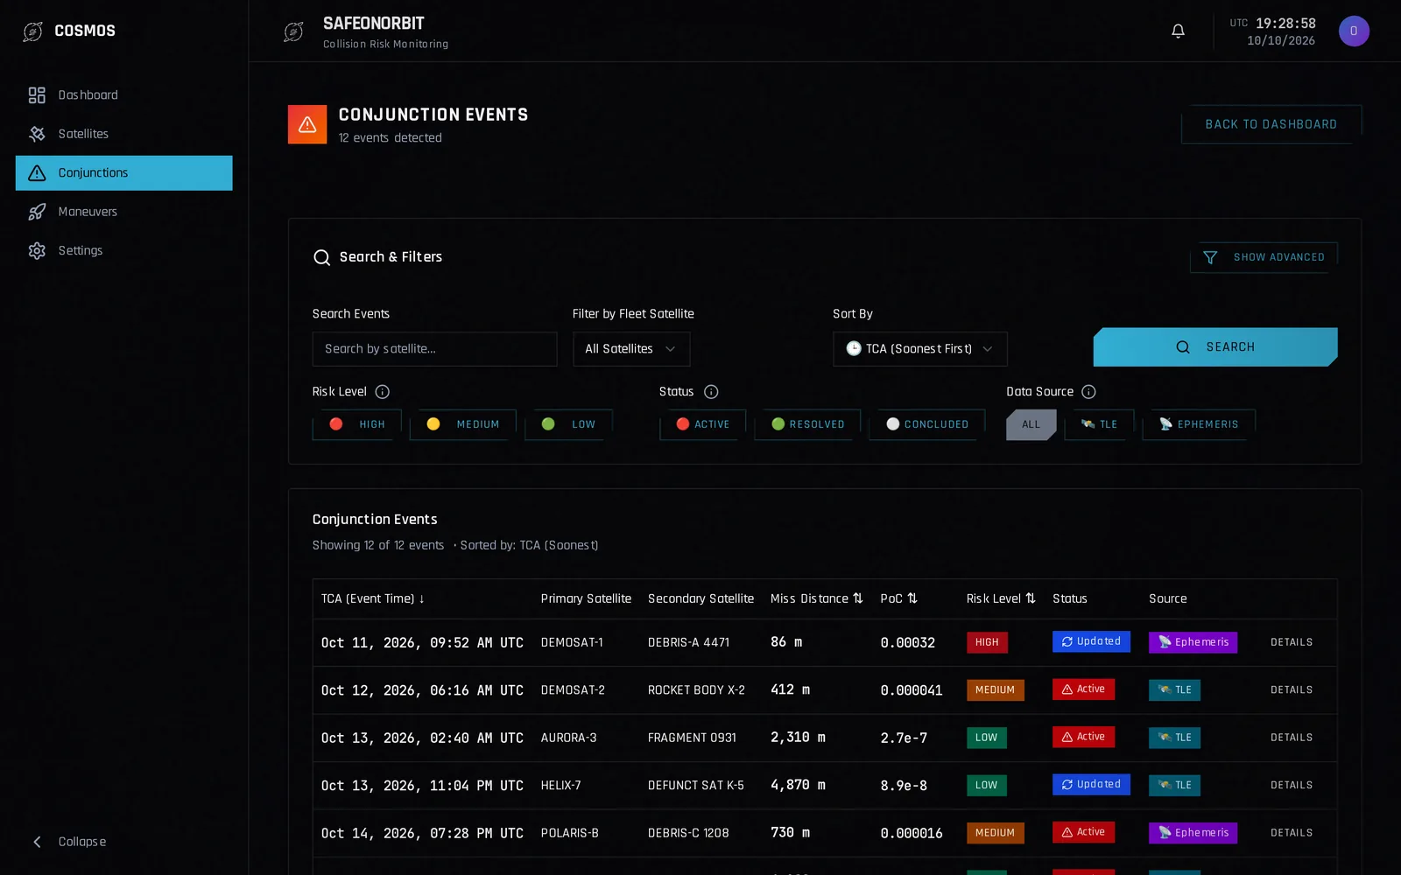
Task: Click HIGH risk badge in DEMOSAT-1 row
Action: (x=987, y=642)
